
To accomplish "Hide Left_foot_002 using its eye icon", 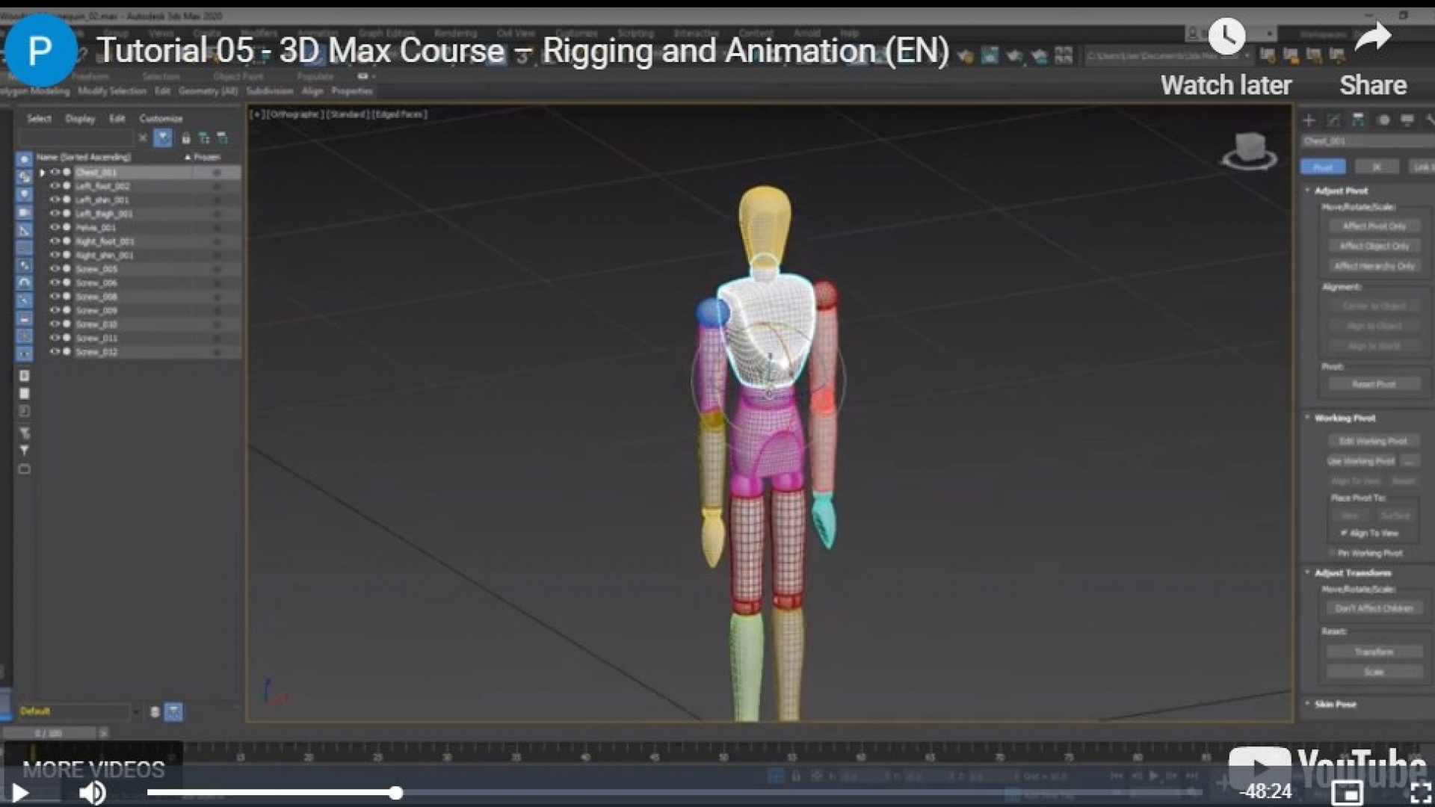I will point(55,186).
